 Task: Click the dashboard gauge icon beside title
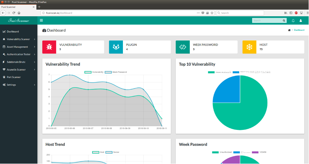(x=44, y=30)
